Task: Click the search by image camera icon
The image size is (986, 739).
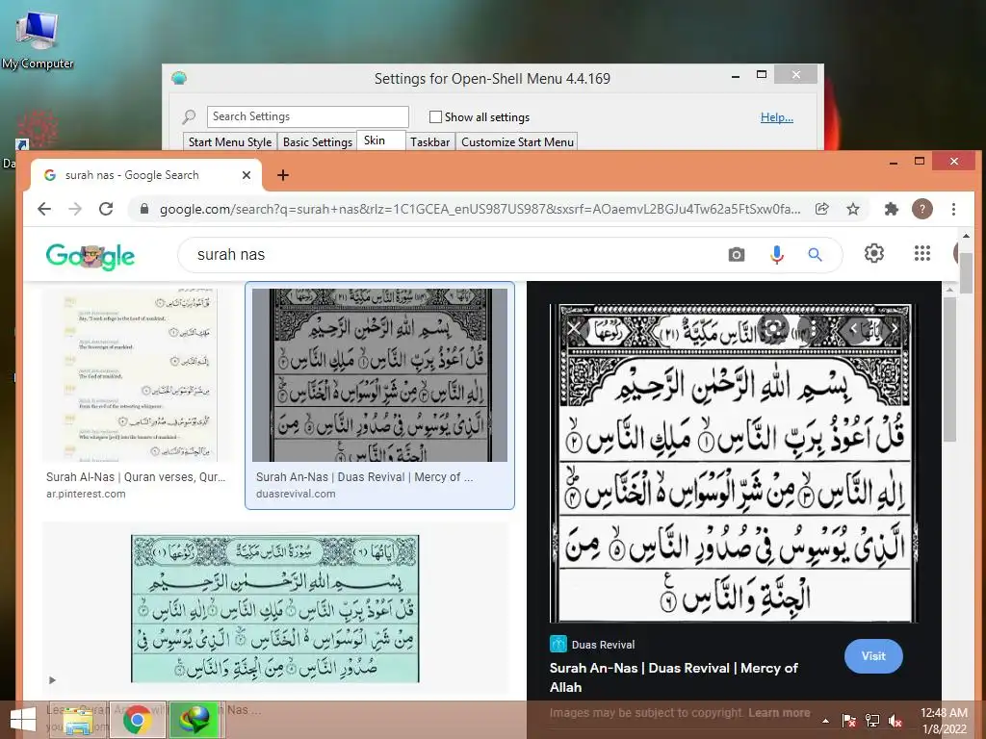Action: (x=737, y=254)
